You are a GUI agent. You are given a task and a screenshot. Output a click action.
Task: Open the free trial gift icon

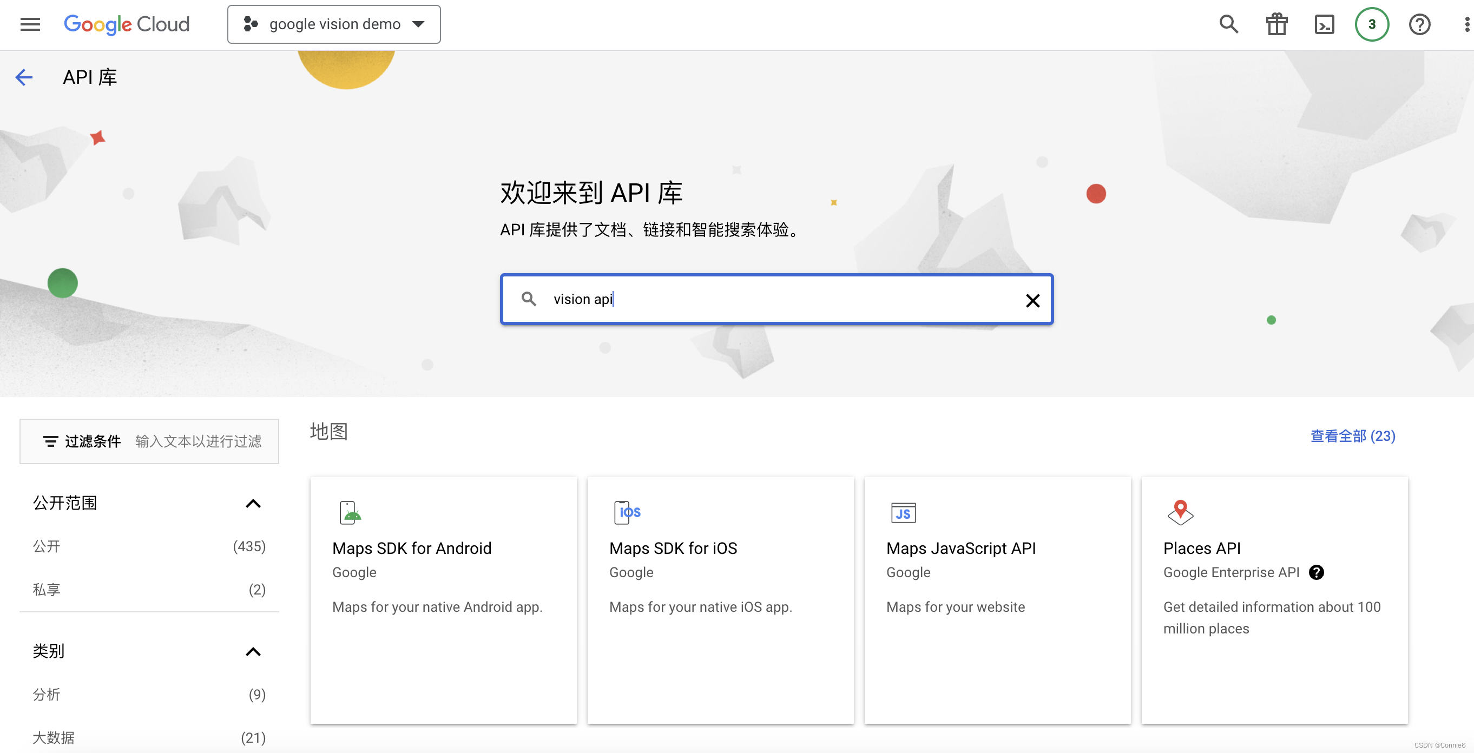(x=1276, y=24)
